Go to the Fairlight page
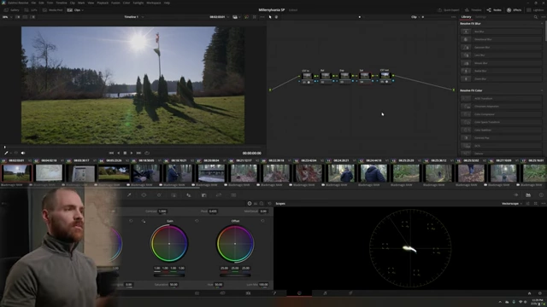This screenshot has height=307, width=547. coord(325,293)
